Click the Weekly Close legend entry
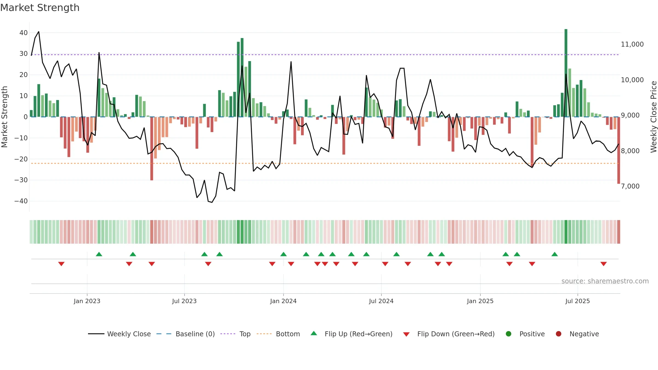658x370 pixels. (x=119, y=334)
